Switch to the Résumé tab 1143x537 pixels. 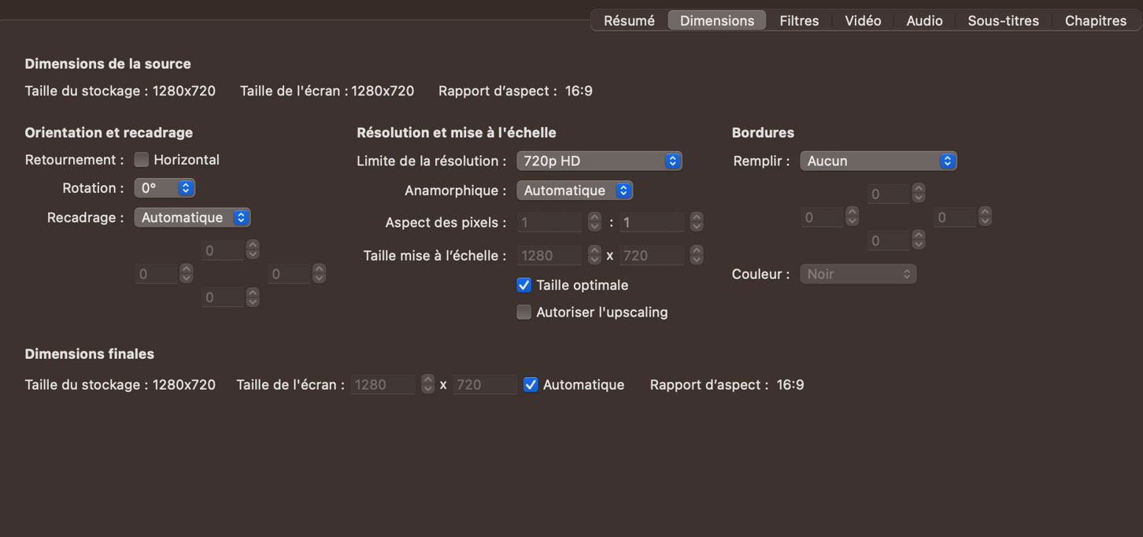click(x=628, y=20)
